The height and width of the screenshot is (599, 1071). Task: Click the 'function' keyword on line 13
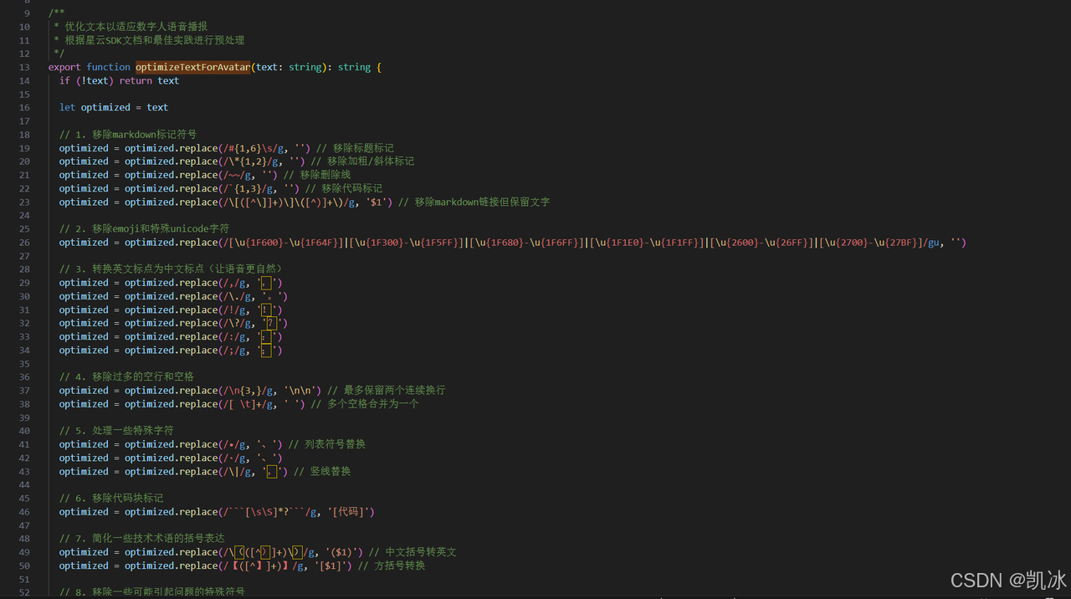[x=109, y=67]
